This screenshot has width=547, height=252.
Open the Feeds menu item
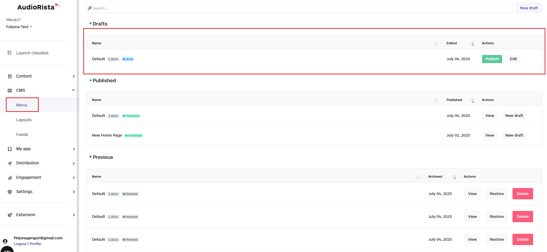click(22, 135)
